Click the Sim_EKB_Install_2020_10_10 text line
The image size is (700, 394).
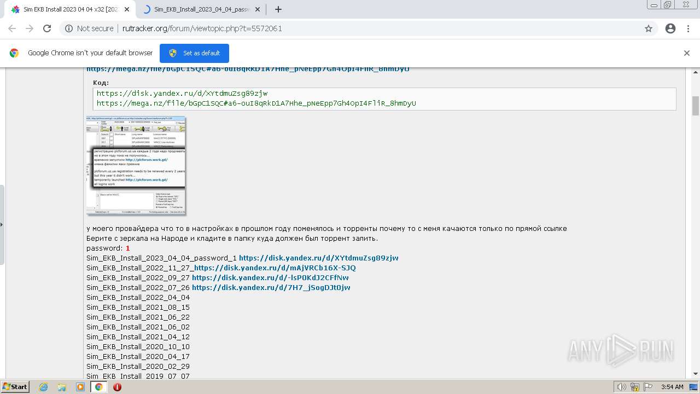point(138,346)
